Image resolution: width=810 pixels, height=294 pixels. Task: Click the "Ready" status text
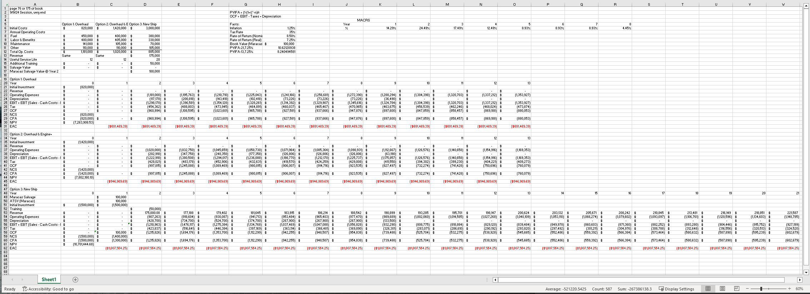click(x=10, y=289)
